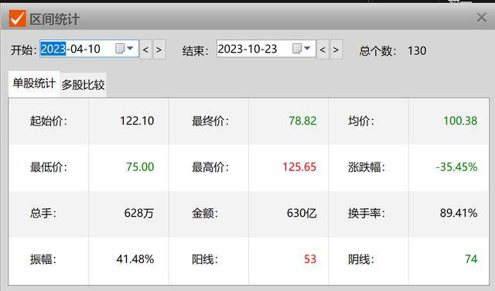Image resolution: width=495 pixels, height=291 pixels.
Task: Click the 起始价 label
Action: pyautogui.click(x=48, y=121)
